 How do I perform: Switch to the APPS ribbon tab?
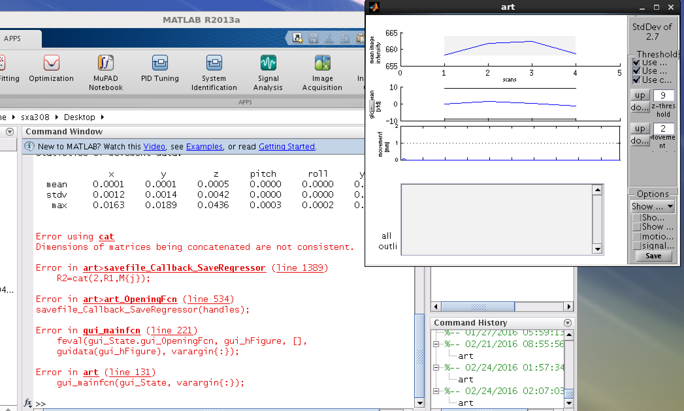[x=12, y=38]
